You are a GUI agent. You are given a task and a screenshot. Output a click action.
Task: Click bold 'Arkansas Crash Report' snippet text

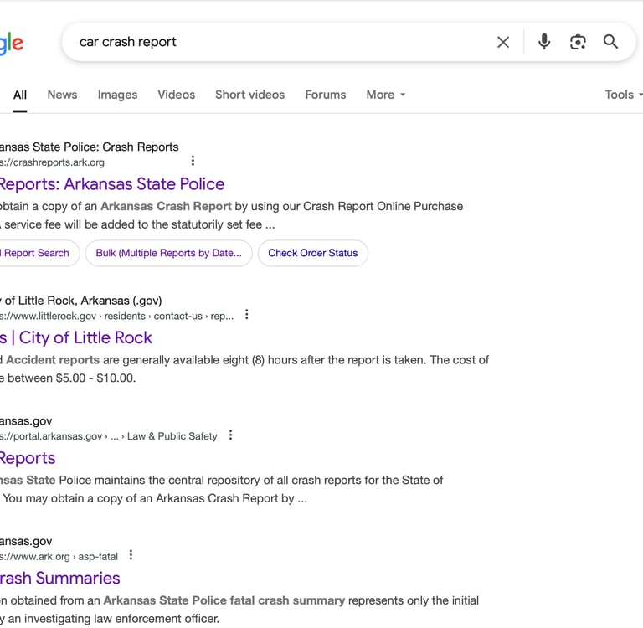[166, 206]
